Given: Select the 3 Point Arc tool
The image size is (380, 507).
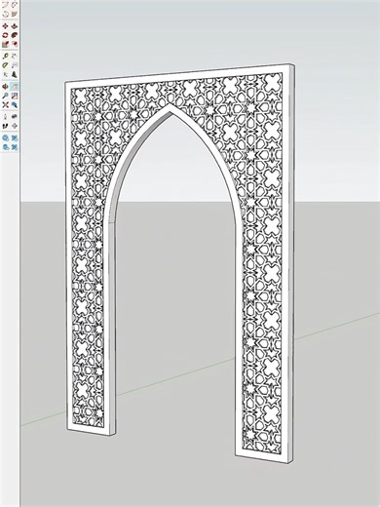Looking at the screenshot, I should point(5,14).
